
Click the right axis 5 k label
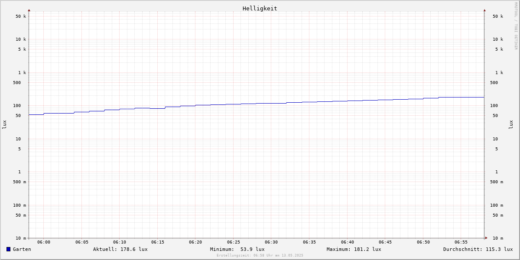pyautogui.click(x=499, y=49)
